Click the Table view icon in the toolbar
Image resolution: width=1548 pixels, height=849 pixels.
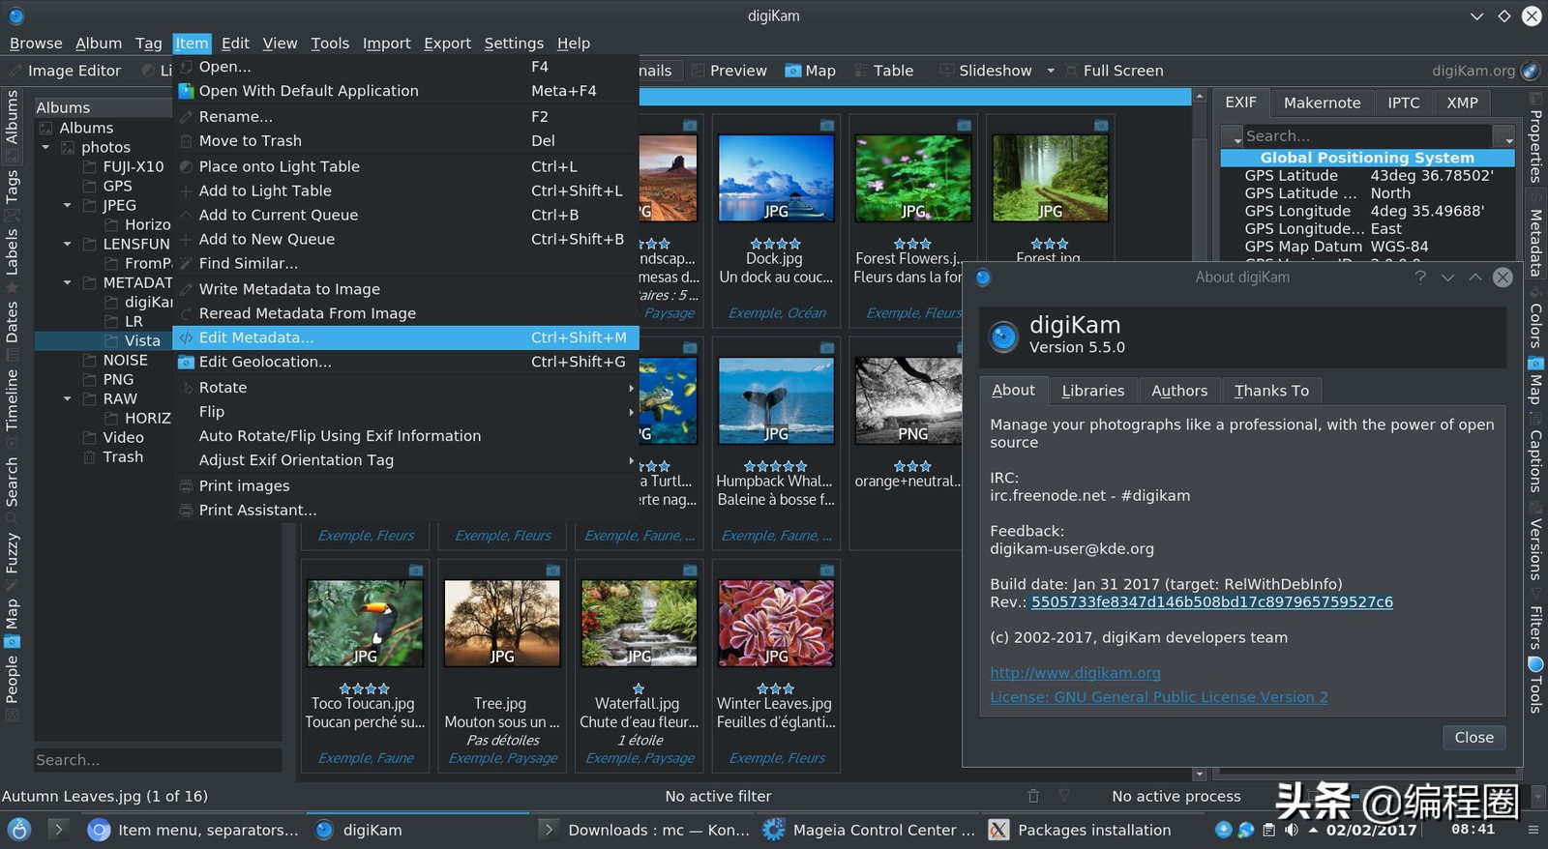pos(860,71)
